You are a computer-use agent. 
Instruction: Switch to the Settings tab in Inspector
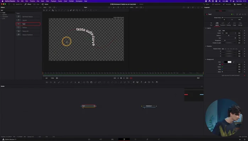tap(240, 24)
